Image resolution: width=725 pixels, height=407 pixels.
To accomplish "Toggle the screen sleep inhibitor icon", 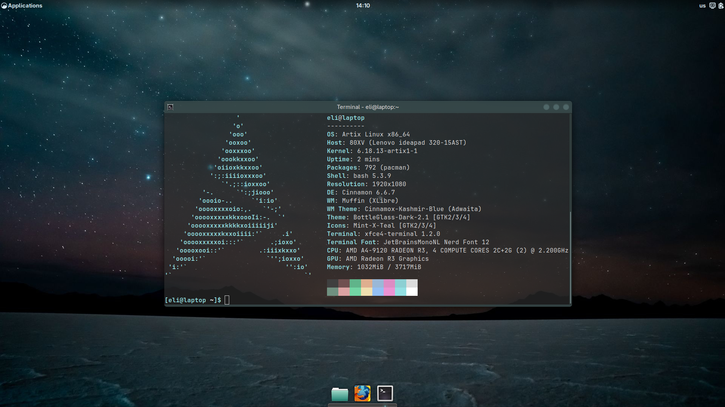I will click(712, 6).
